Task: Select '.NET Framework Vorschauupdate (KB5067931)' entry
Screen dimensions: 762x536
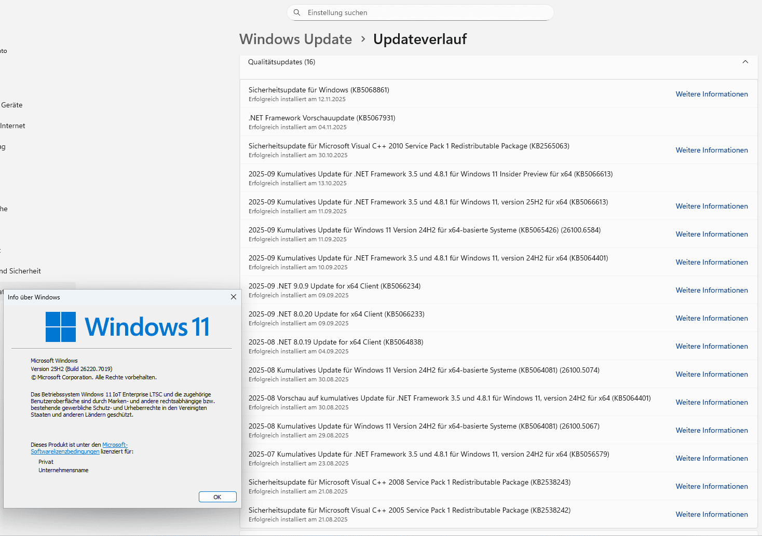Action: tap(498, 122)
